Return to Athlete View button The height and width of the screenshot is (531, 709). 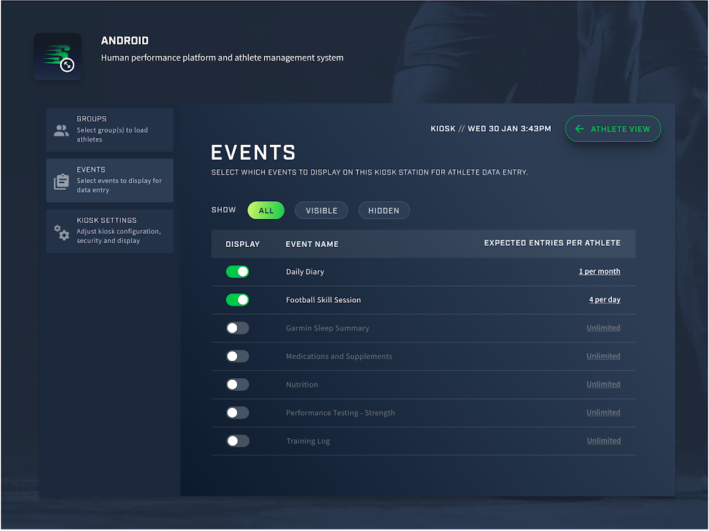tap(613, 129)
